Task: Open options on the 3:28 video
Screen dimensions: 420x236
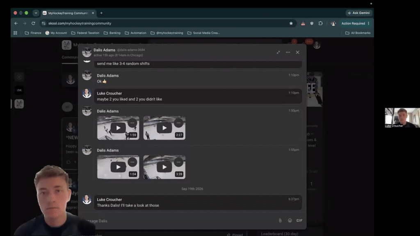Action: tap(178, 162)
